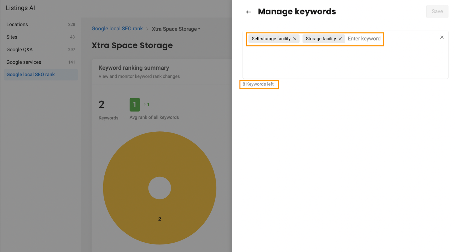This screenshot has height=252, width=455.
Task: Clear all keywords with the X icon
Action: pos(442,37)
